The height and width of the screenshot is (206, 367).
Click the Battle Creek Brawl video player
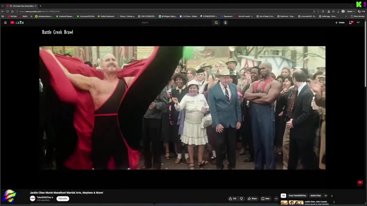tap(182, 108)
